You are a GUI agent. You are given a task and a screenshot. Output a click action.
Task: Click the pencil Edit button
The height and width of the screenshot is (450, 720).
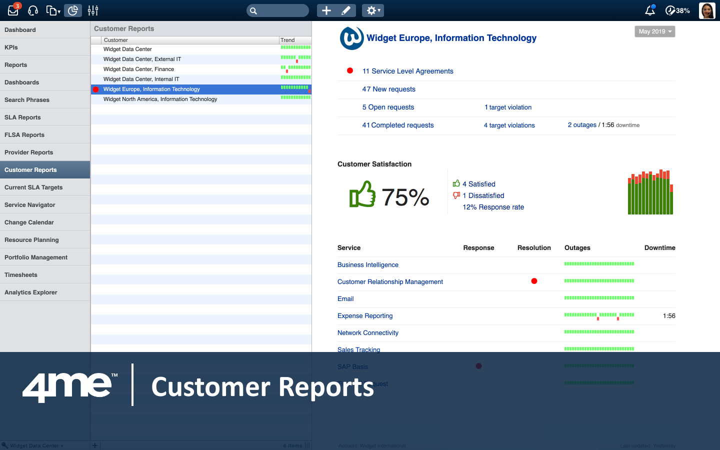pyautogui.click(x=346, y=10)
